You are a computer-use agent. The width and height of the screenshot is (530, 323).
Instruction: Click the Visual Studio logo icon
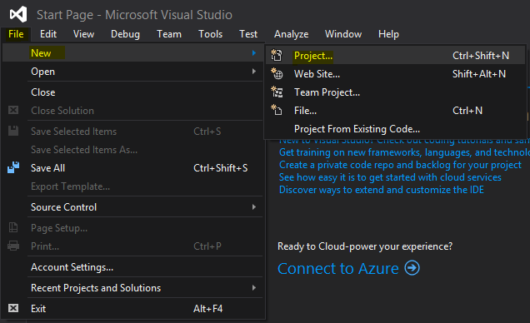tap(18, 14)
